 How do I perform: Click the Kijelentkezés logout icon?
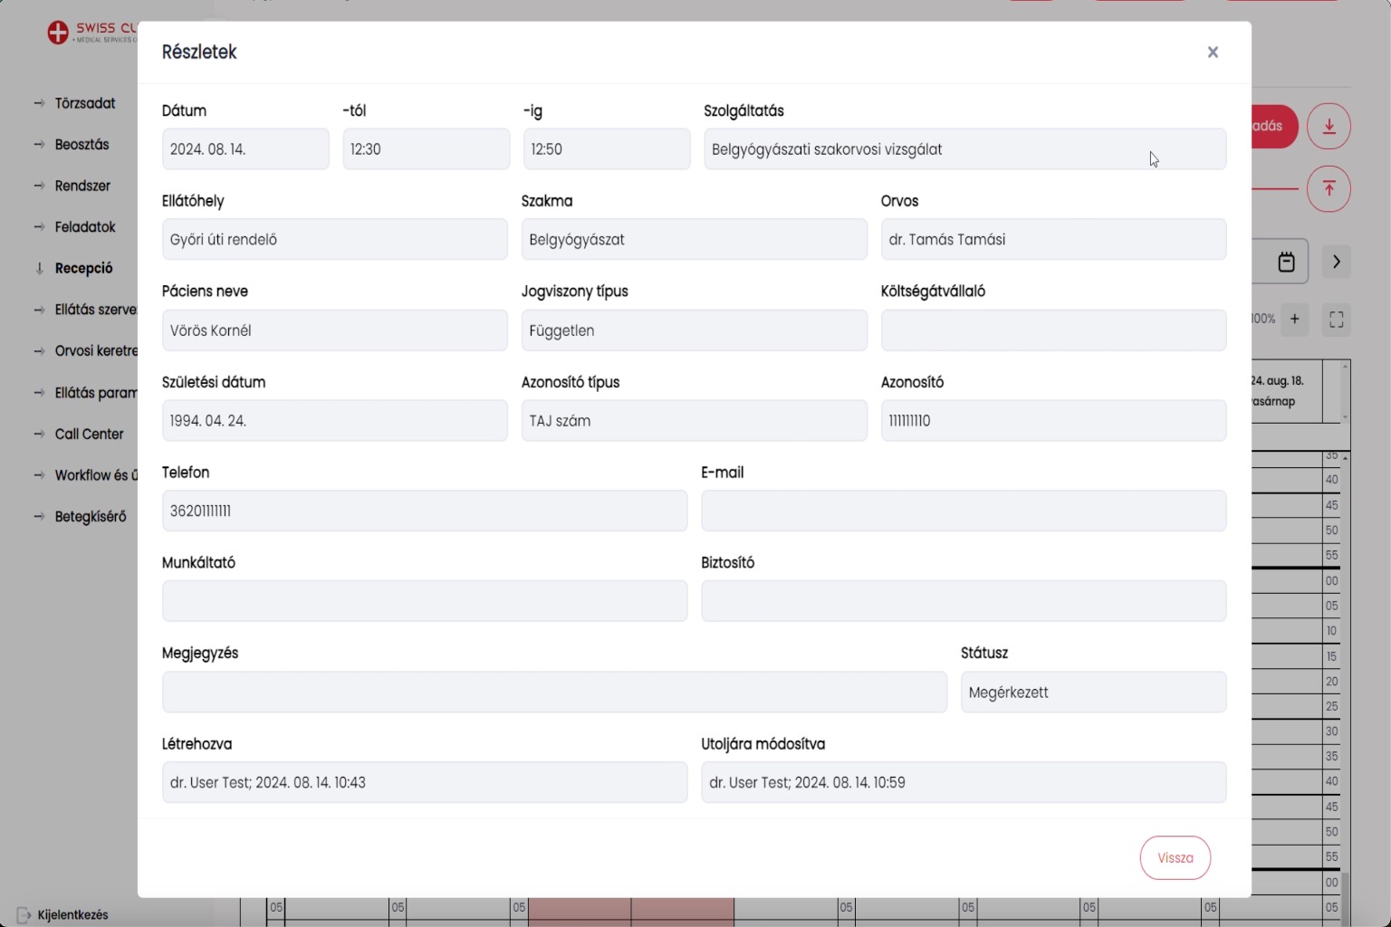[x=24, y=915]
